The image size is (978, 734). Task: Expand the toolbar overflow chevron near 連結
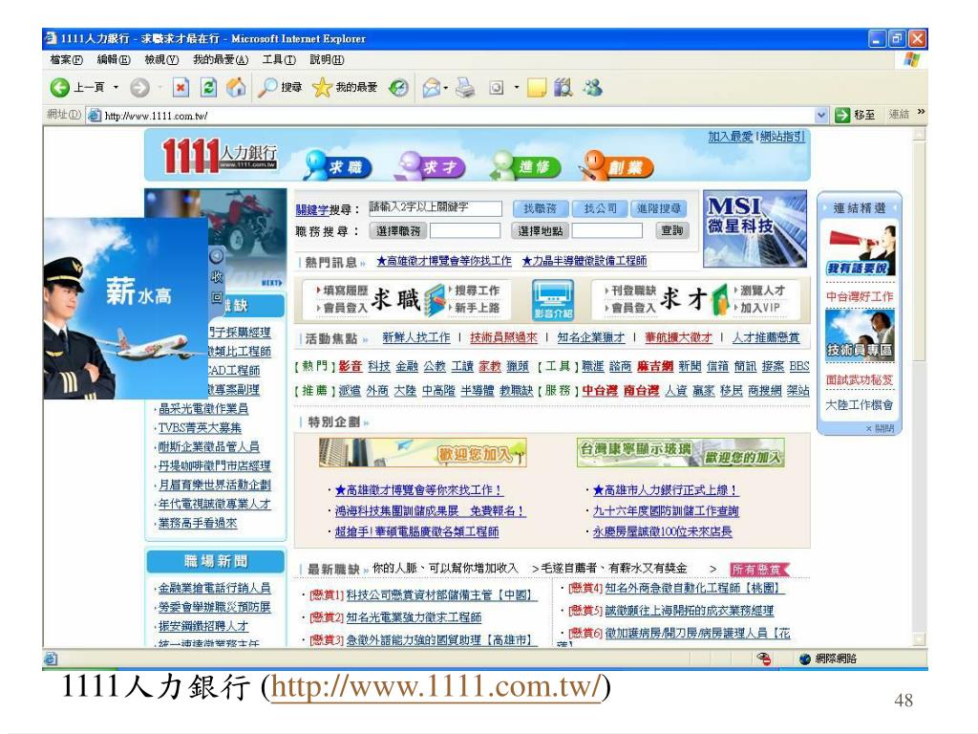pyautogui.click(x=921, y=113)
